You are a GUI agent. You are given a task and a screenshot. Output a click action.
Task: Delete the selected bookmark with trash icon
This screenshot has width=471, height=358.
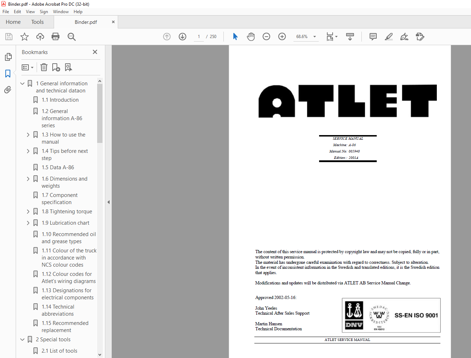coord(44,67)
